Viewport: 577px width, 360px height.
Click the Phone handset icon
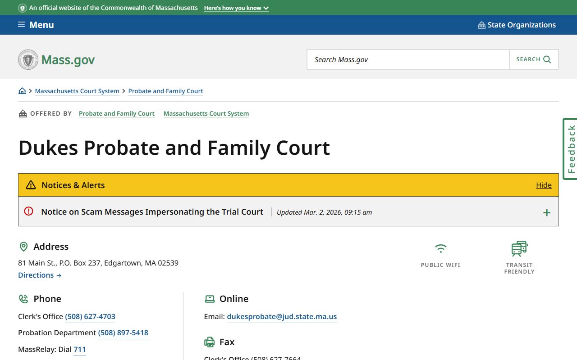[x=23, y=299]
